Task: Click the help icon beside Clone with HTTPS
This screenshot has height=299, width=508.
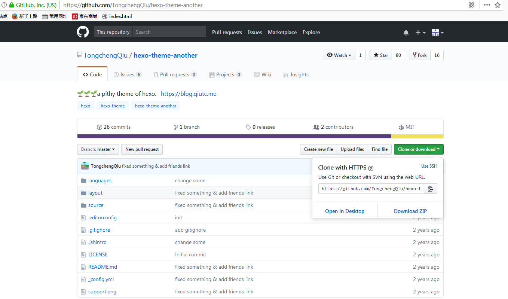Action: 371,168
